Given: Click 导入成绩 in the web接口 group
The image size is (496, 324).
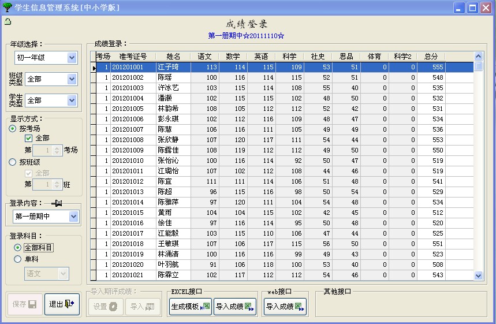Looking at the screenshot, I should (x=285, y=306).
